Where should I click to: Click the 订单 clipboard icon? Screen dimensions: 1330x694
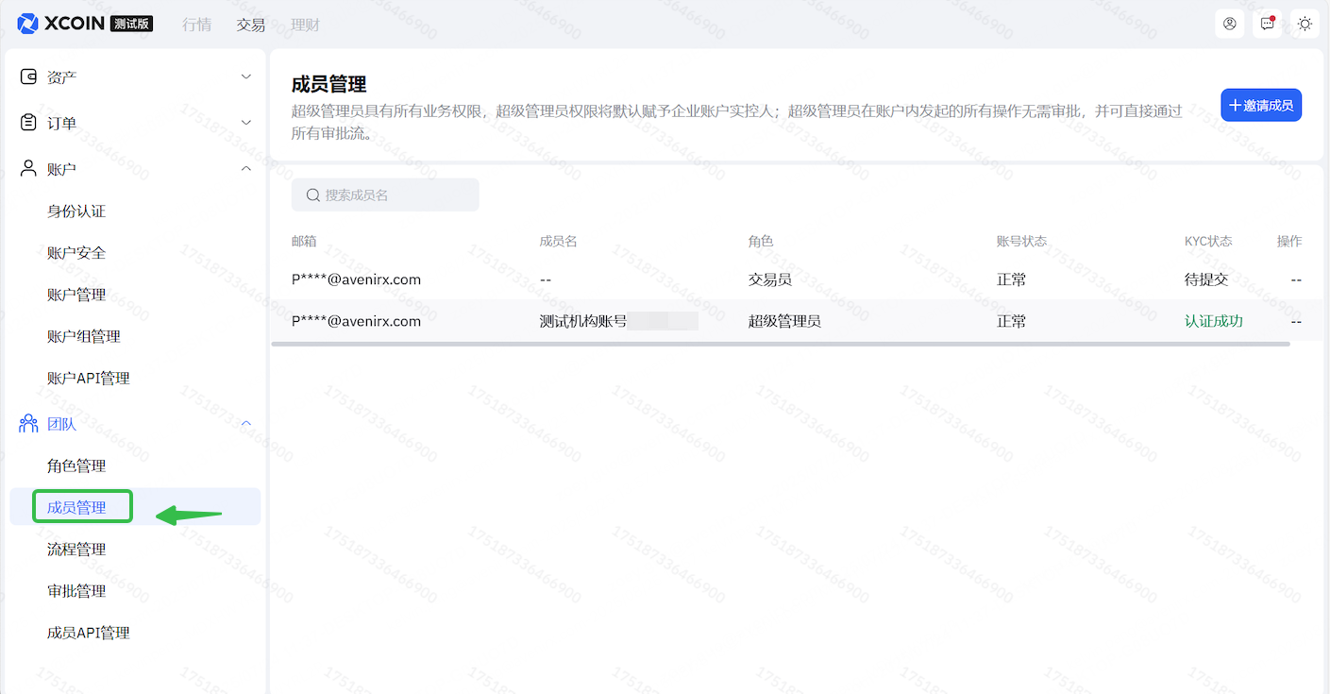click(x=28, y=123)
